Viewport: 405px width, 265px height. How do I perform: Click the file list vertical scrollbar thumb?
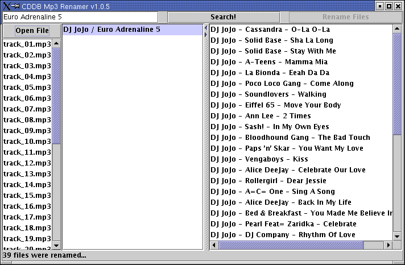pos(56,96)
